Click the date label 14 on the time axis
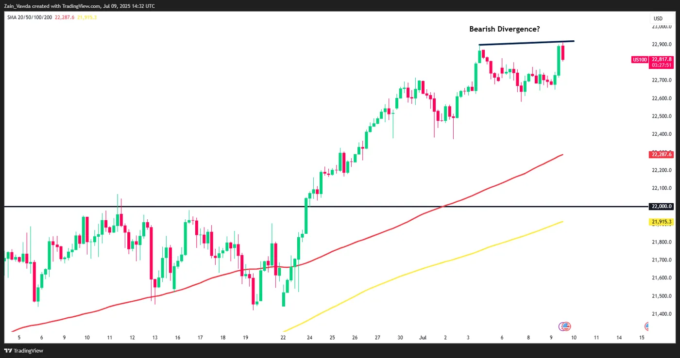Image resolution: width=680 pixels, height=358 pixels. click(x=619, y=337)
